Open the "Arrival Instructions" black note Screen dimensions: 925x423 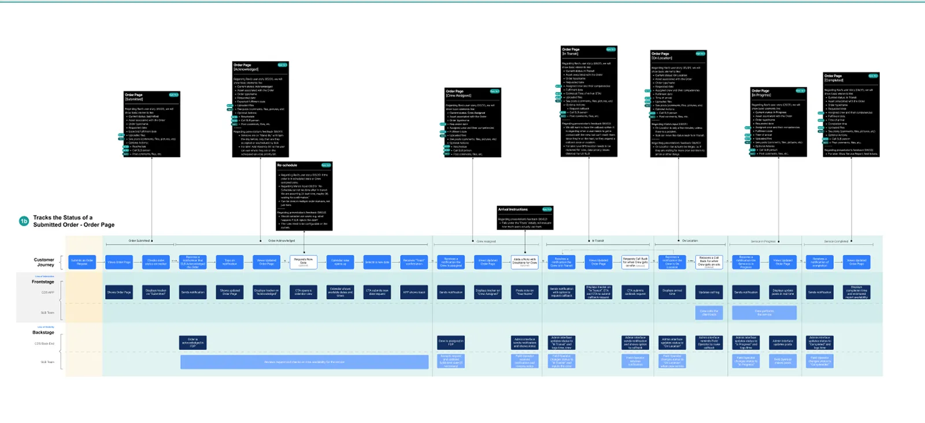525,218
